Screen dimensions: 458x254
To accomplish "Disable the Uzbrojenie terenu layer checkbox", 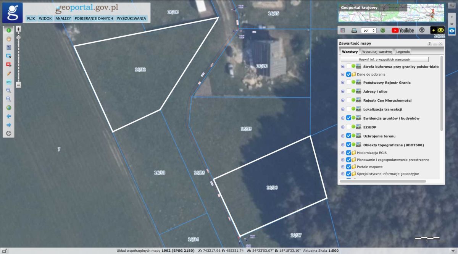I will click(348, 136).
